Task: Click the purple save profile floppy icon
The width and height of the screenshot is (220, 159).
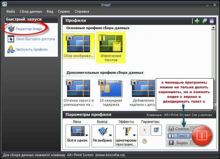Action: 212,21
